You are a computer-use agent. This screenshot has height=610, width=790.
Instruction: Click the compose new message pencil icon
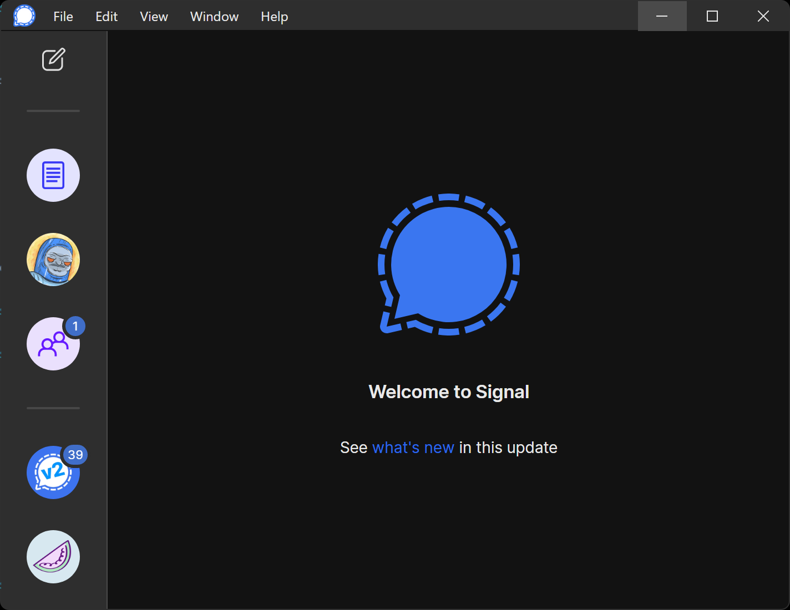(x=53, y=59)
